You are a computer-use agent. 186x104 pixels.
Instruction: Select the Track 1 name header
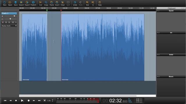pos(9,13)
